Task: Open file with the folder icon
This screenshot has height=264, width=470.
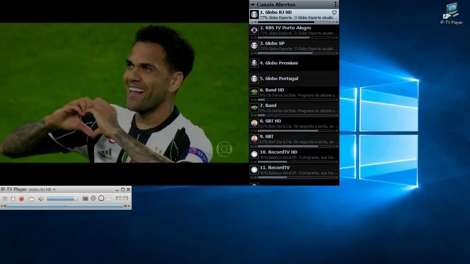Action: pos(31,199)
